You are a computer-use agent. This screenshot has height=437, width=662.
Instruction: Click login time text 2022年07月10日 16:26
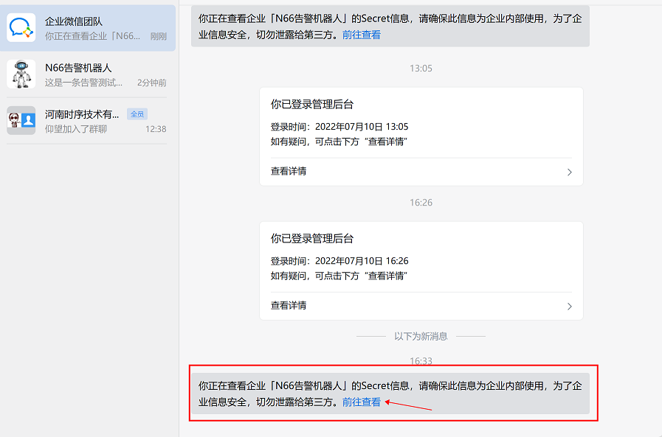362,261
